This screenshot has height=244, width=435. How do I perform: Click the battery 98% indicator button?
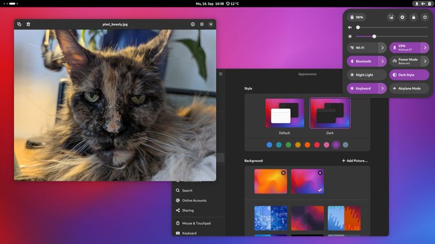[357, 17]
